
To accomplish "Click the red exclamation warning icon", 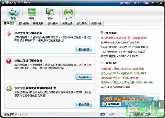I will click(9, 61).
